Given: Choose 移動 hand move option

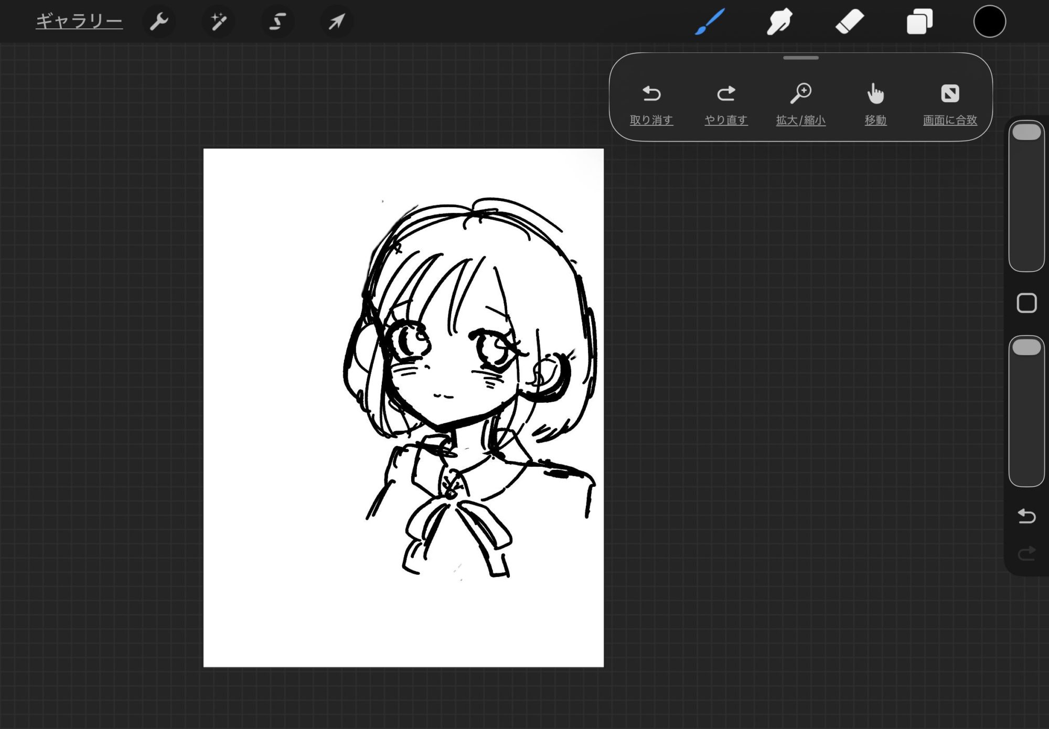Looking at the screenshot, I should pyautogui.click(x=875, y=104).
